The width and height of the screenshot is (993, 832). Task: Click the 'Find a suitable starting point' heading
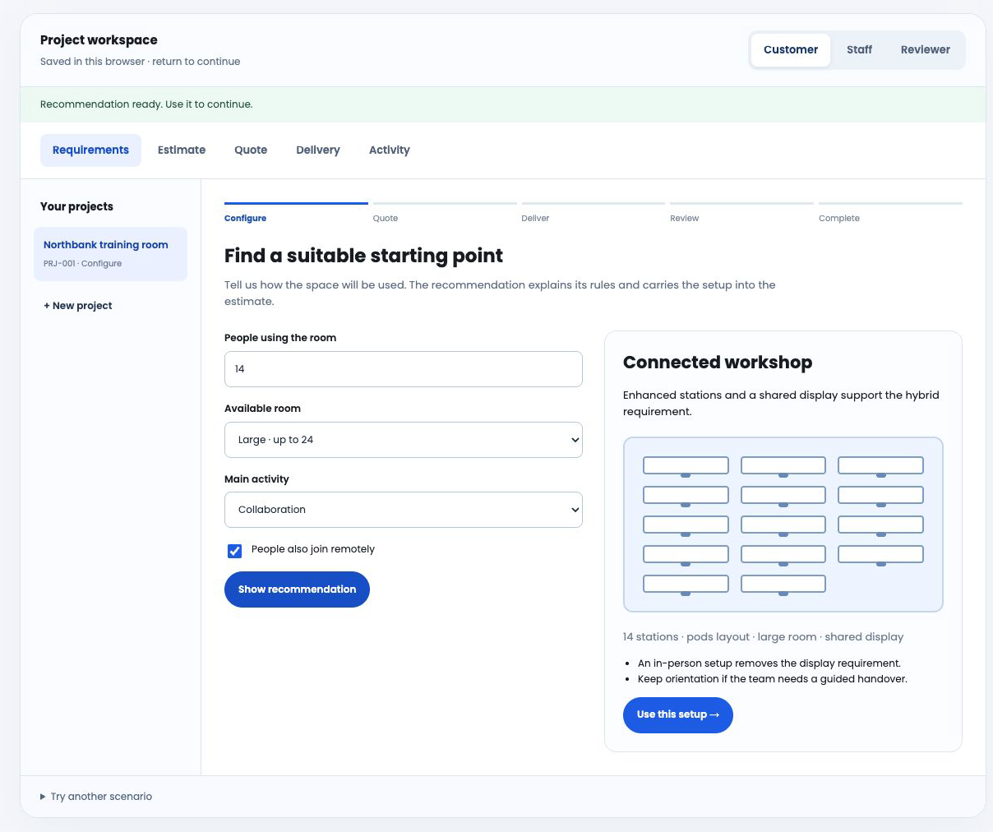click(x=363, y=256)
